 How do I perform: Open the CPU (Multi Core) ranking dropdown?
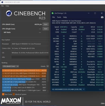(x=11, y=66)
